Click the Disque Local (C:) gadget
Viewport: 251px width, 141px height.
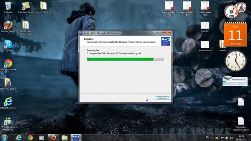click(x=235, y=81)
